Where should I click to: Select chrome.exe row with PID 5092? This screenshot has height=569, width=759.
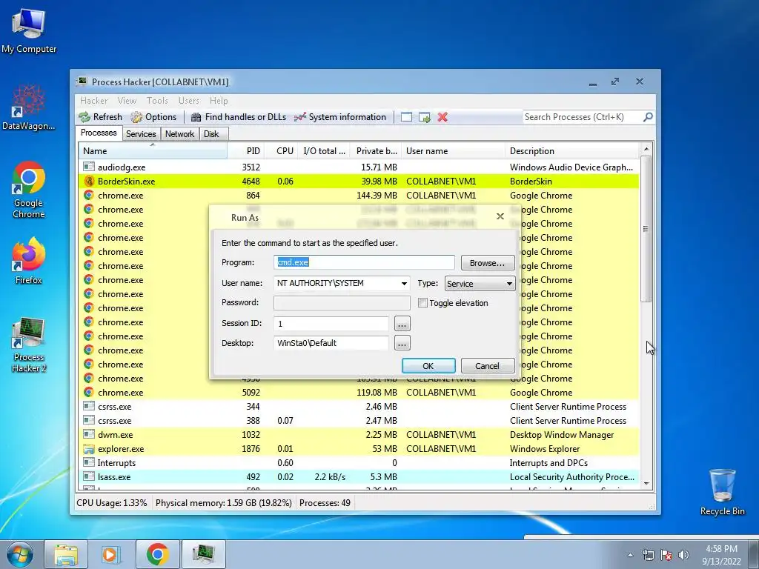click(x=359, y=393)
